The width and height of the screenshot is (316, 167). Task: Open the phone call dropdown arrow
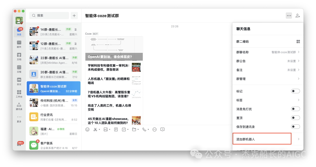pos(148,130)
